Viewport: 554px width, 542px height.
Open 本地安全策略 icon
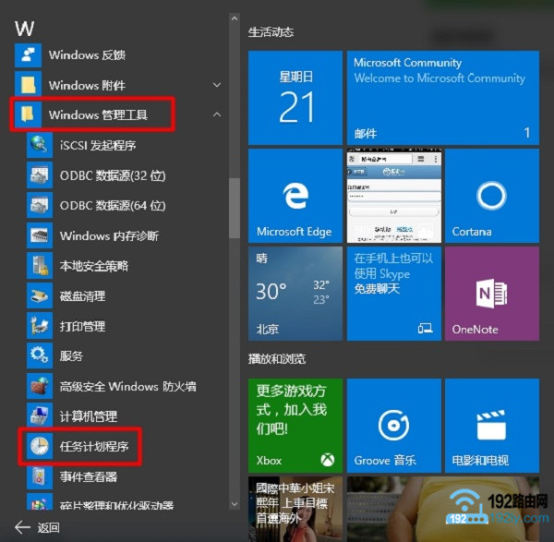40,265
